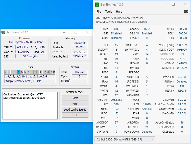Click the tRFC (ns) value 293,3333

(116, 100)
